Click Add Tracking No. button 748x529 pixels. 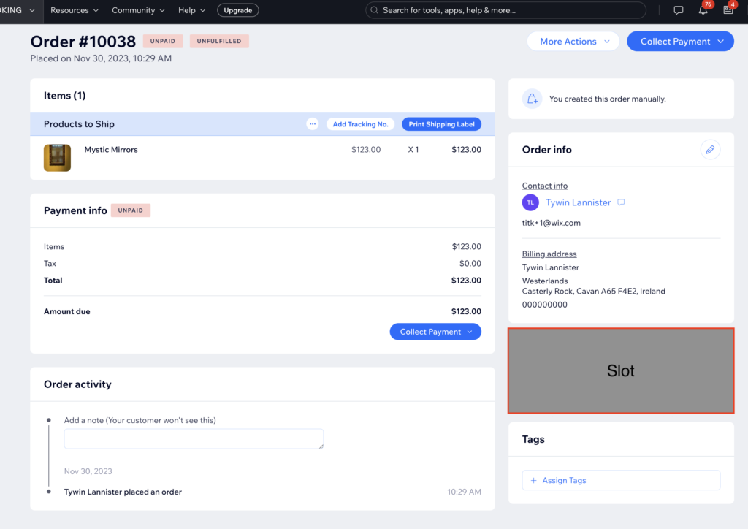pyautogui.click(x=360, y=124)
